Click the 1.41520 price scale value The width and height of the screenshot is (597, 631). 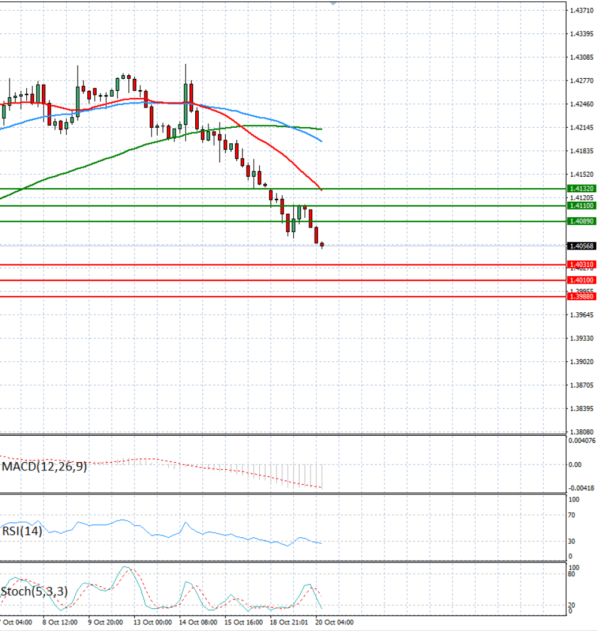click(x=581, y=174)
